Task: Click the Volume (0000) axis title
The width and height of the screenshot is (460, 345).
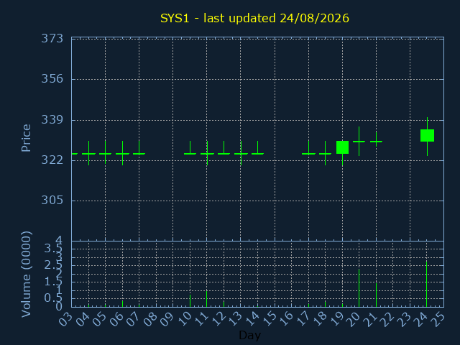Action: (x=26, y=274)
